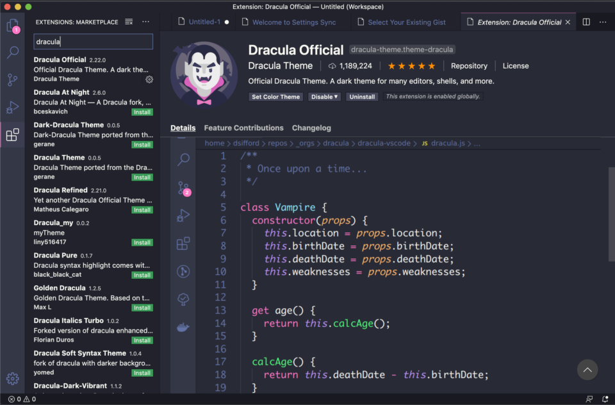
Task: Open the Manage gear on Dracula Official
Action: [149, 79]
